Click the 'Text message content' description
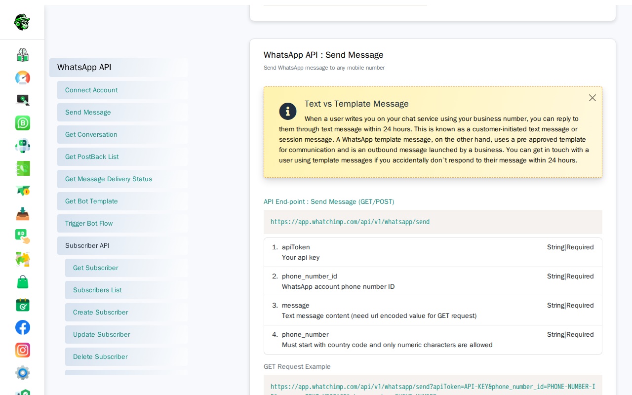The width and height of the screenshot is (632, 395). tap(379, 316)
